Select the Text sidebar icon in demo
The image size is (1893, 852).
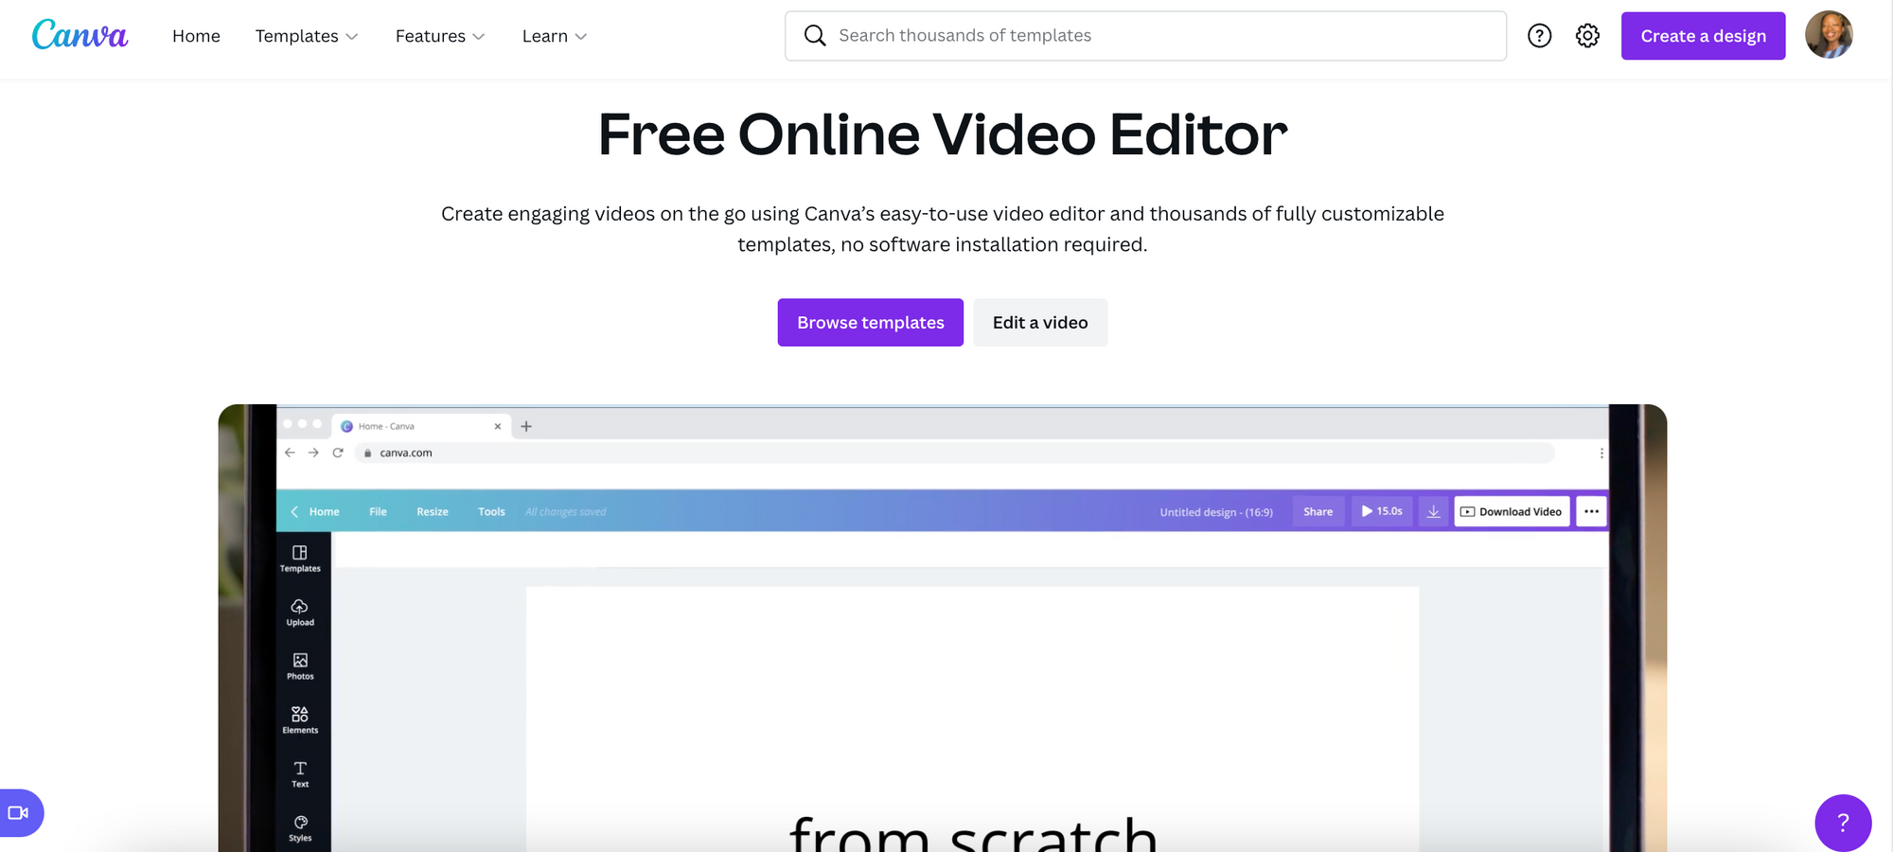pos(300,774)
